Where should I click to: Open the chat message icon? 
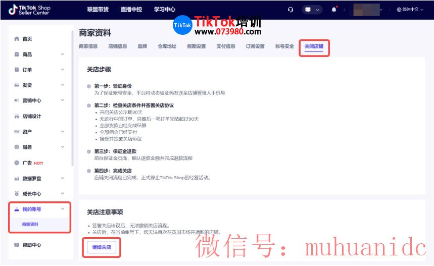[308, 10]
